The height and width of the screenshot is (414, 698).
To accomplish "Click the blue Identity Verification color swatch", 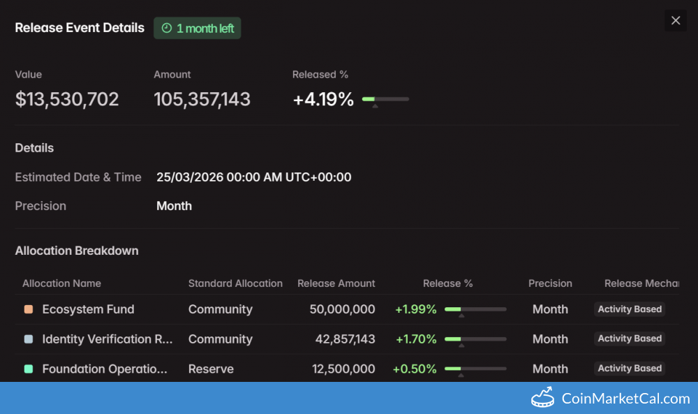I will point(29,339).
